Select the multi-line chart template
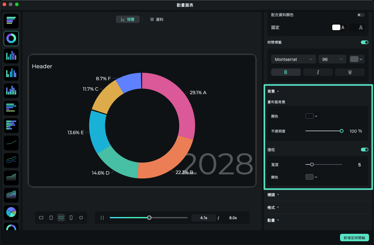This screenshot has height=245, width=374. point(11,160)
